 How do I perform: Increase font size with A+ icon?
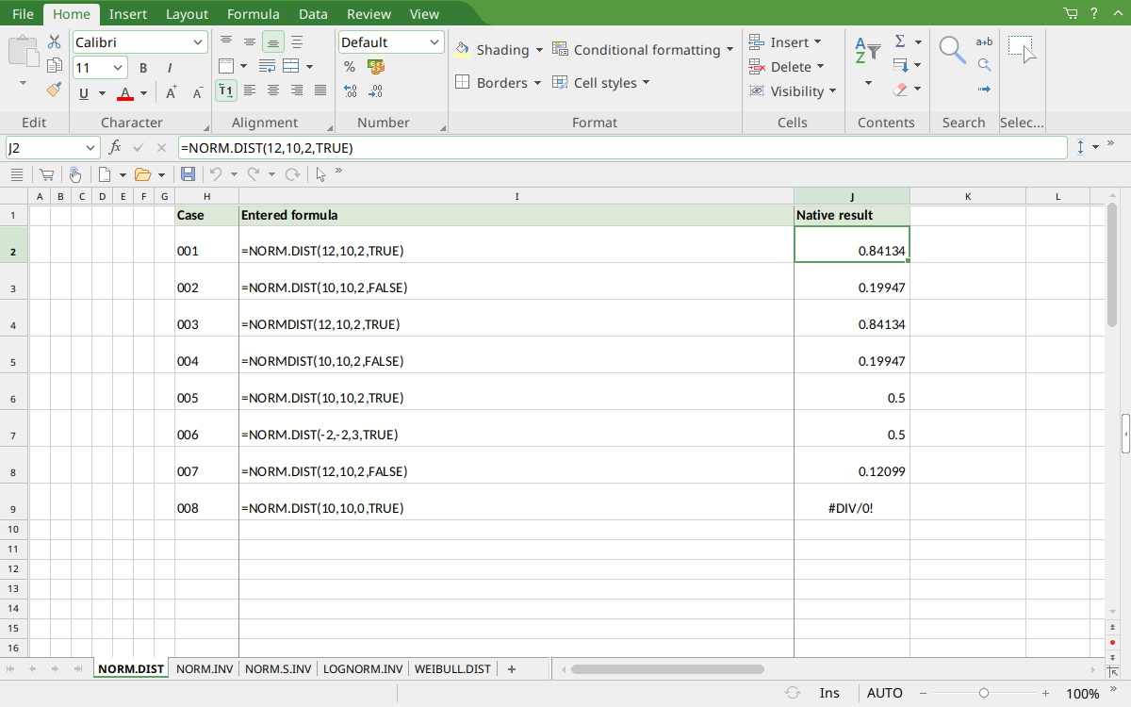172,92
